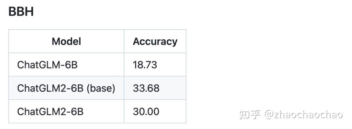Click the 33.68 accuracy value
Viewport: 352px width, 129px height.
click(146, 88)
